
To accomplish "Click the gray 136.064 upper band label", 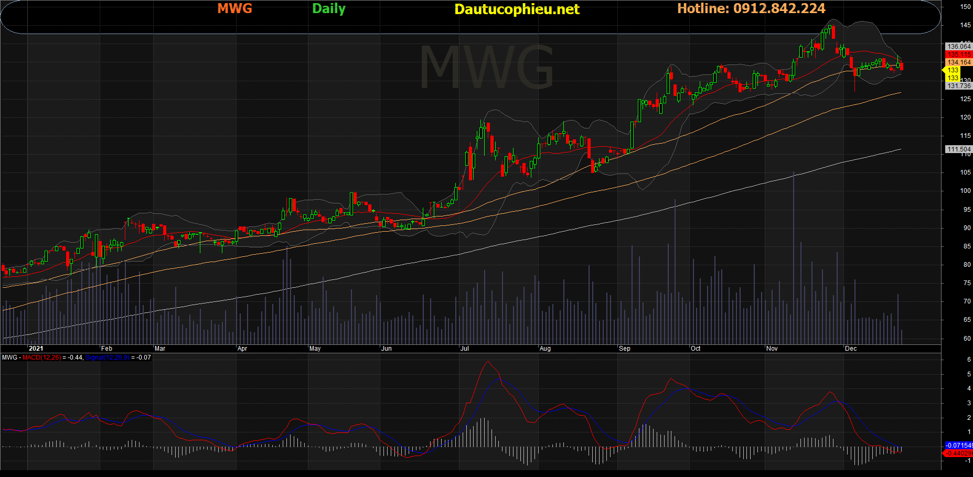I will pyautogui.click(x=958, y=47).
